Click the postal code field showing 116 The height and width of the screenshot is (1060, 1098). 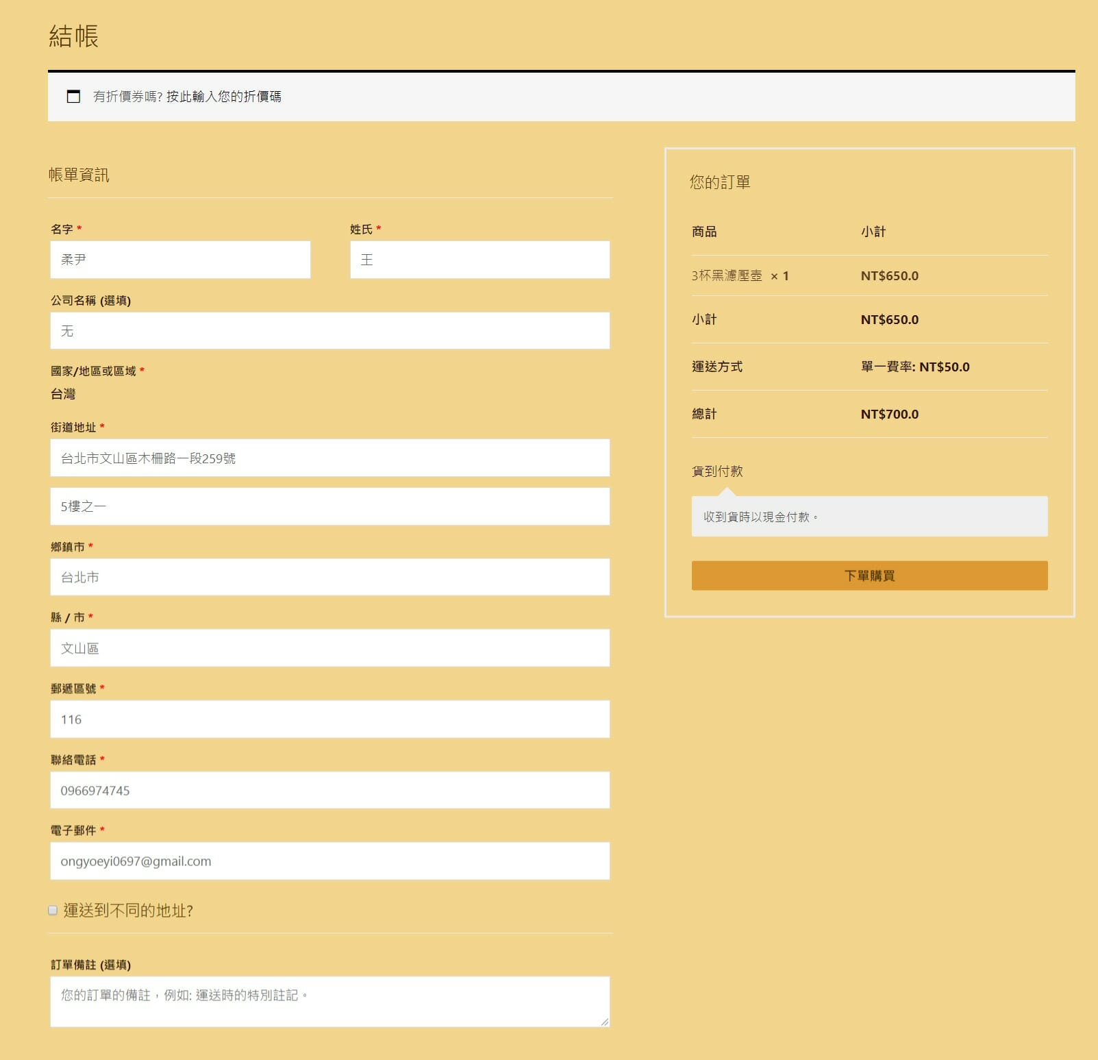click(x=329, y=719)
